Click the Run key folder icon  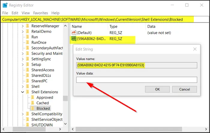coord(28,37)
